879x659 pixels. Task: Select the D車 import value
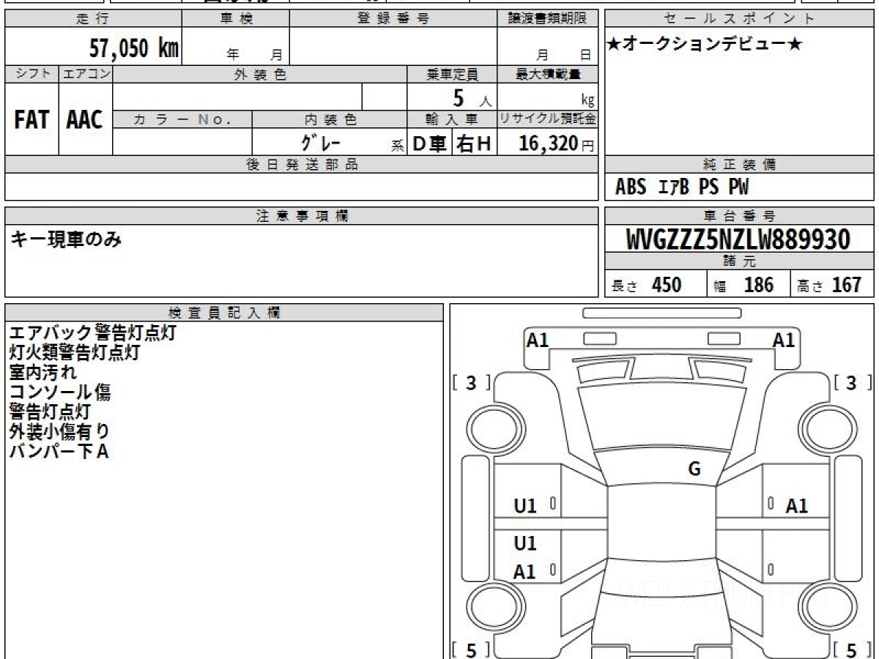click(430, 144)
